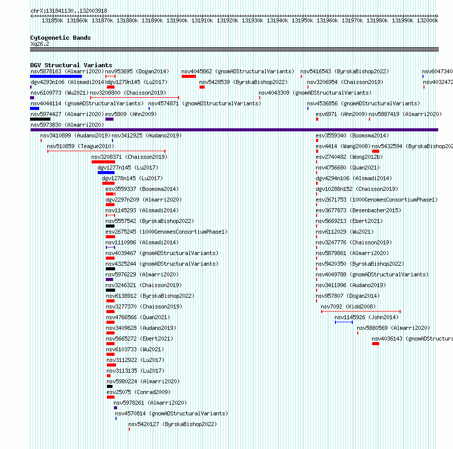Open nsv5416543 (ByrskaBishop2022) label
Screen dimensions: 453x449
[x=345, y=71]
